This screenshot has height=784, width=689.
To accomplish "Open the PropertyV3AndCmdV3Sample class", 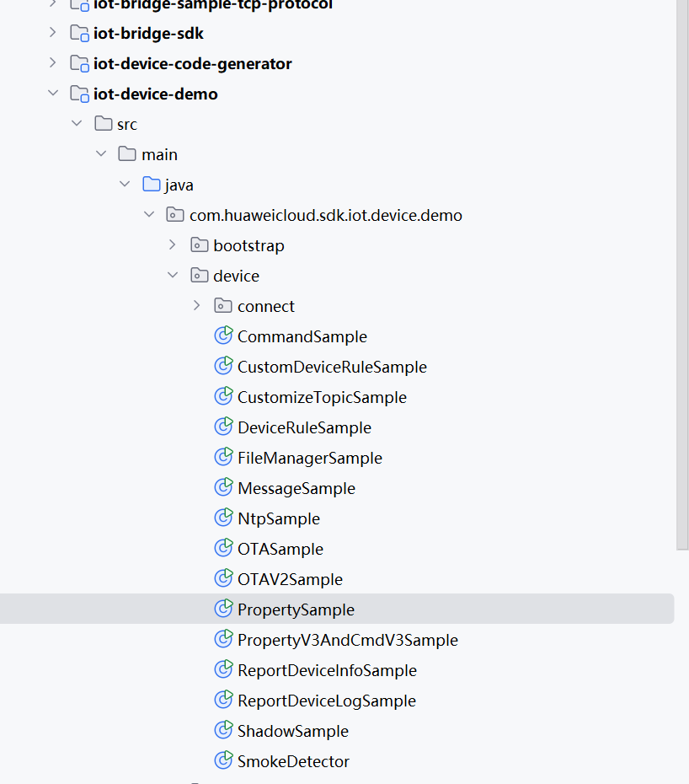I will coord(348,641).
